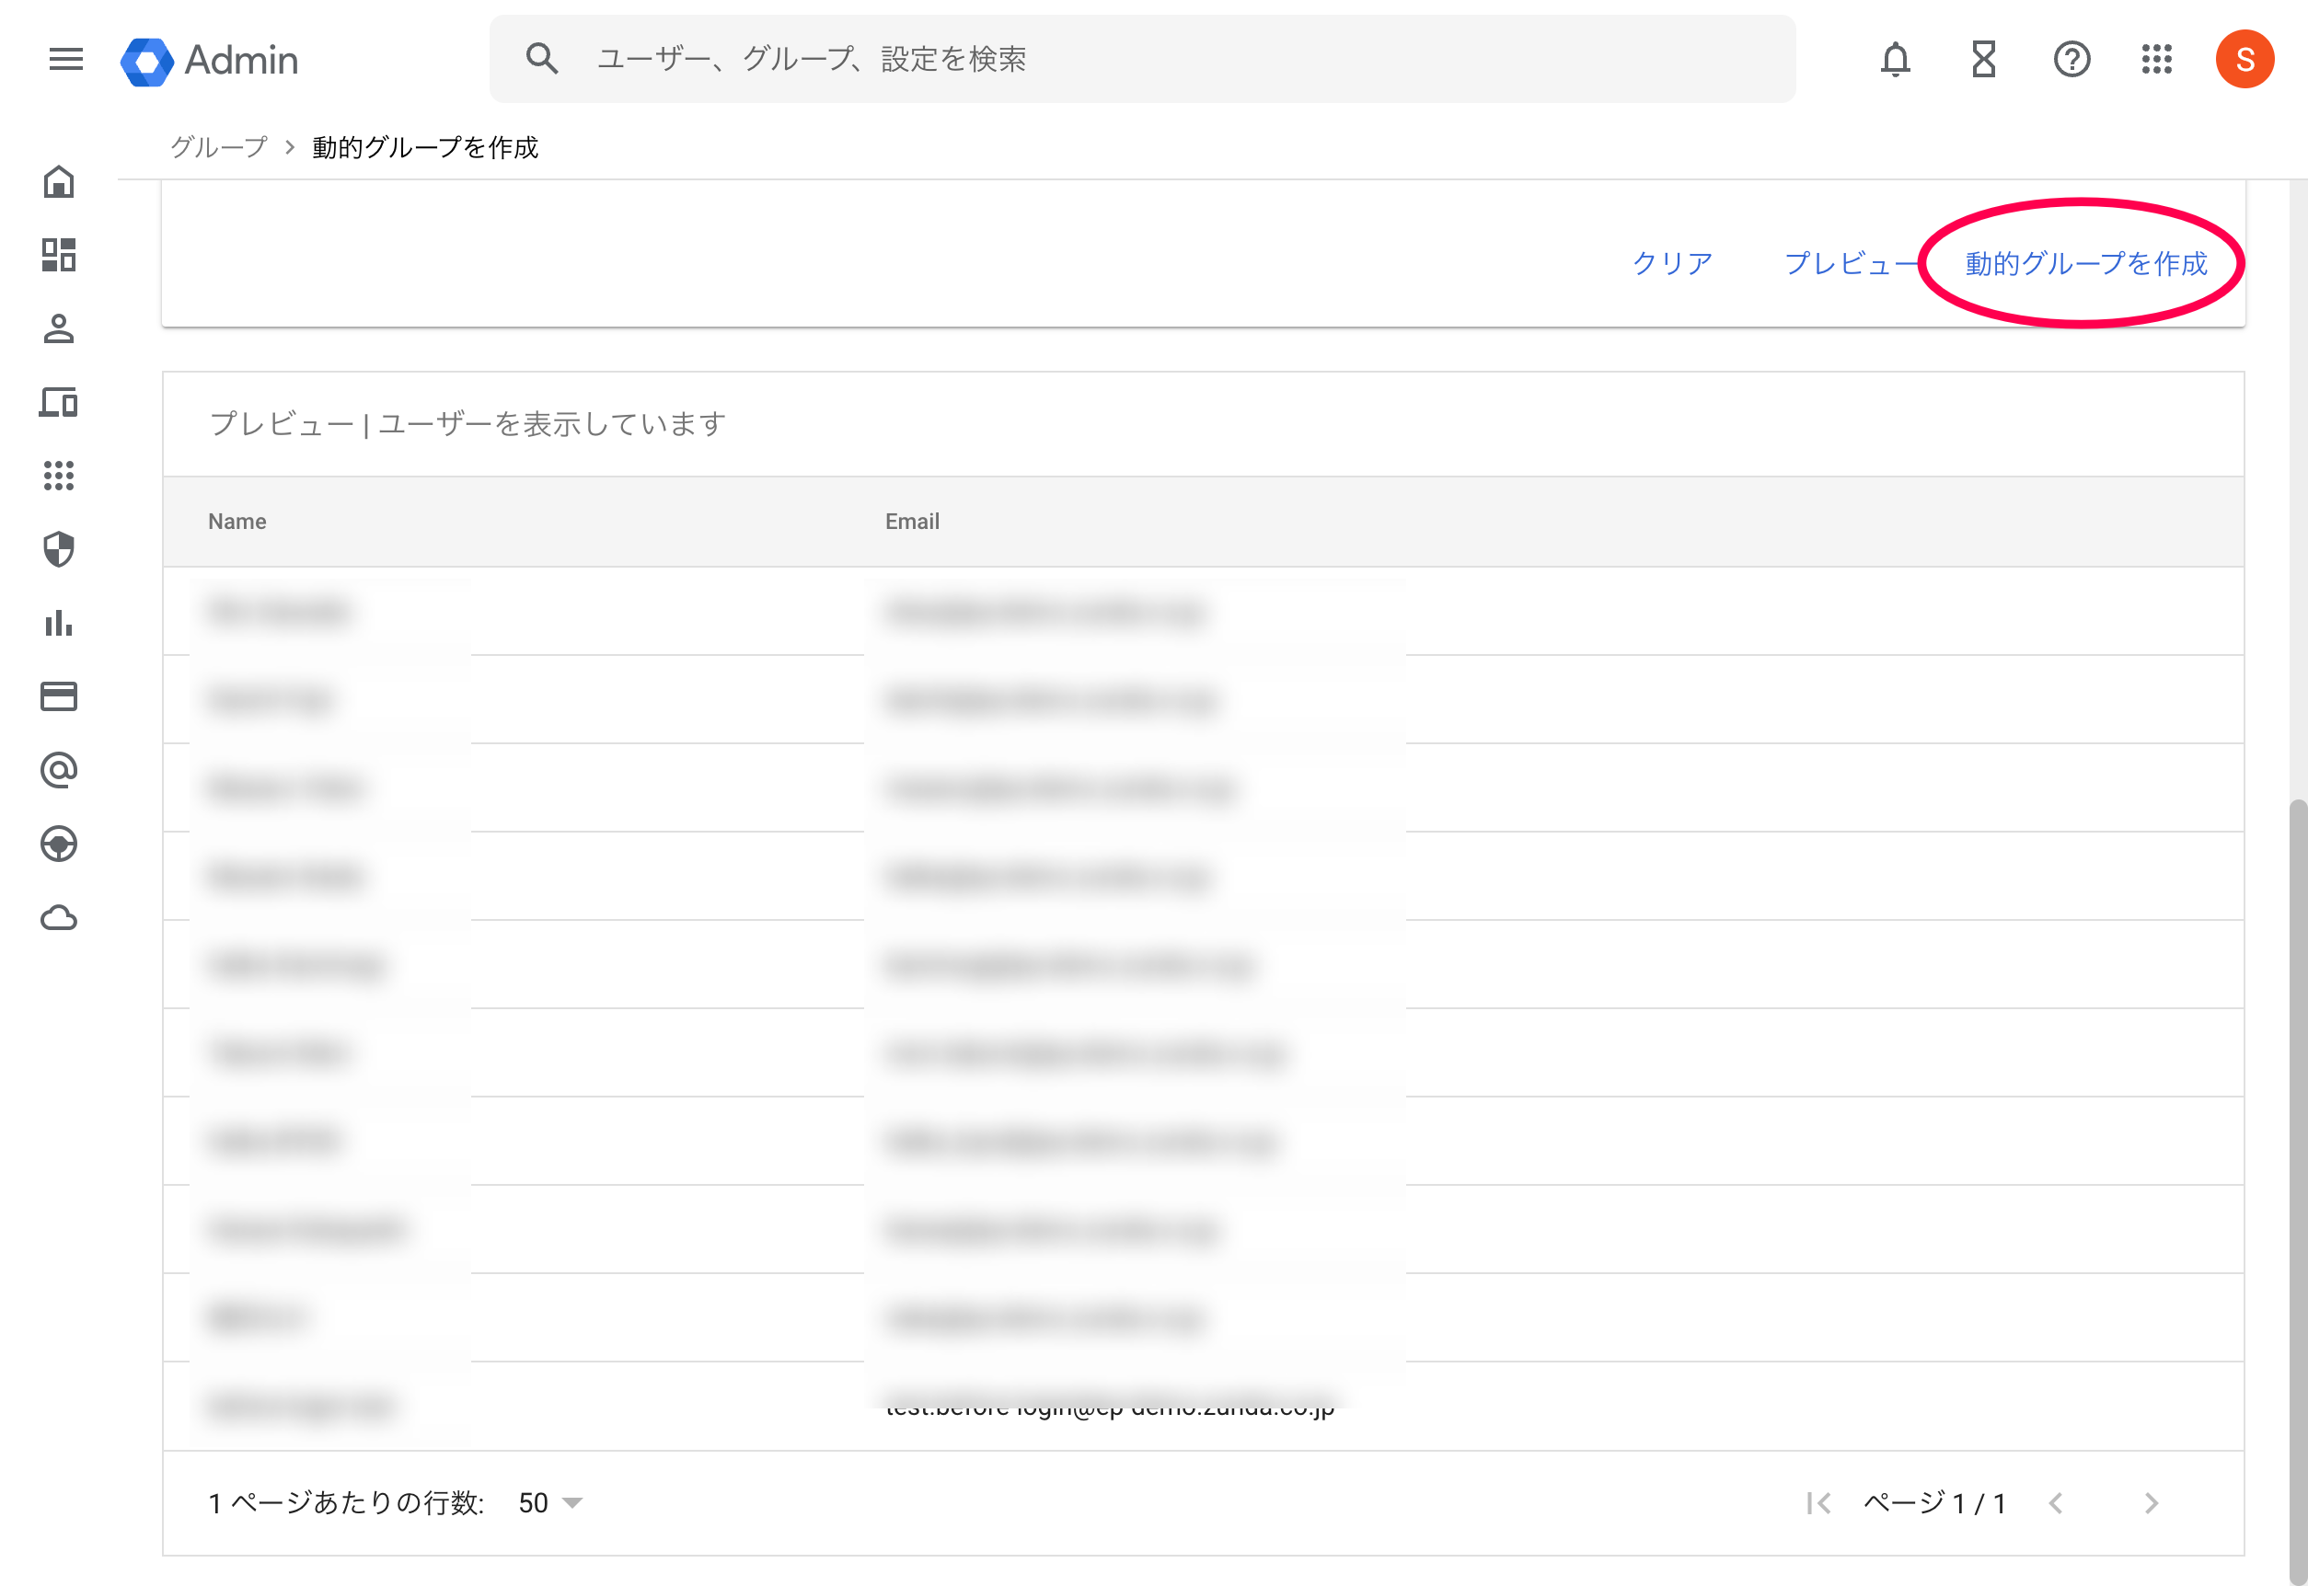Open rows per page dropdown showing 50
The image size is (2308, 1586).
549,1502
